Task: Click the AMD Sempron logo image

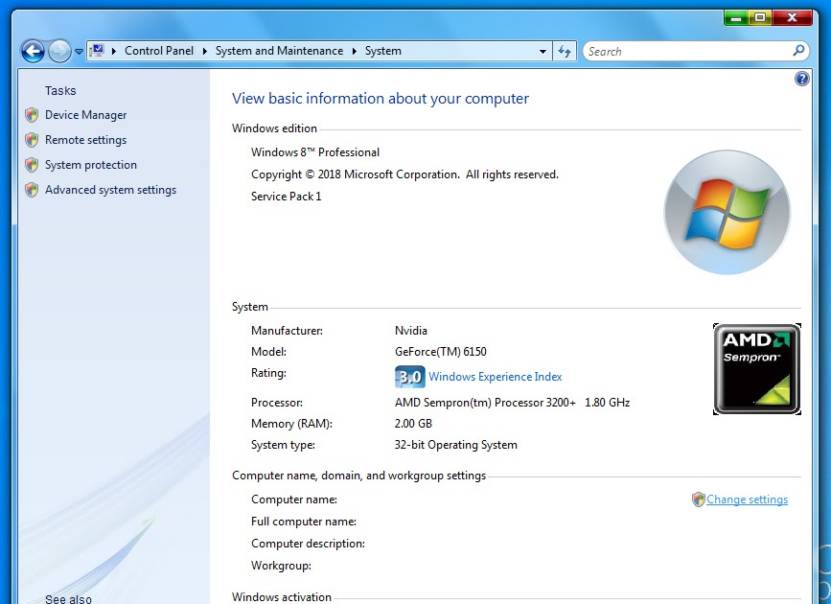Action: click(757, 369)
